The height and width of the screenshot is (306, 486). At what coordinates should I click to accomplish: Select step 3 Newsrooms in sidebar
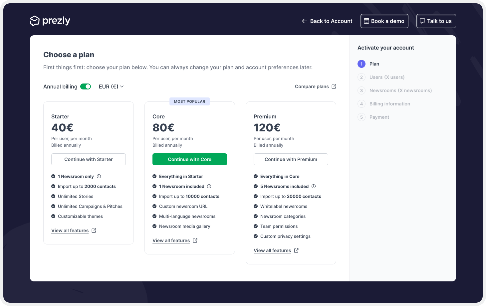(395, 90)
